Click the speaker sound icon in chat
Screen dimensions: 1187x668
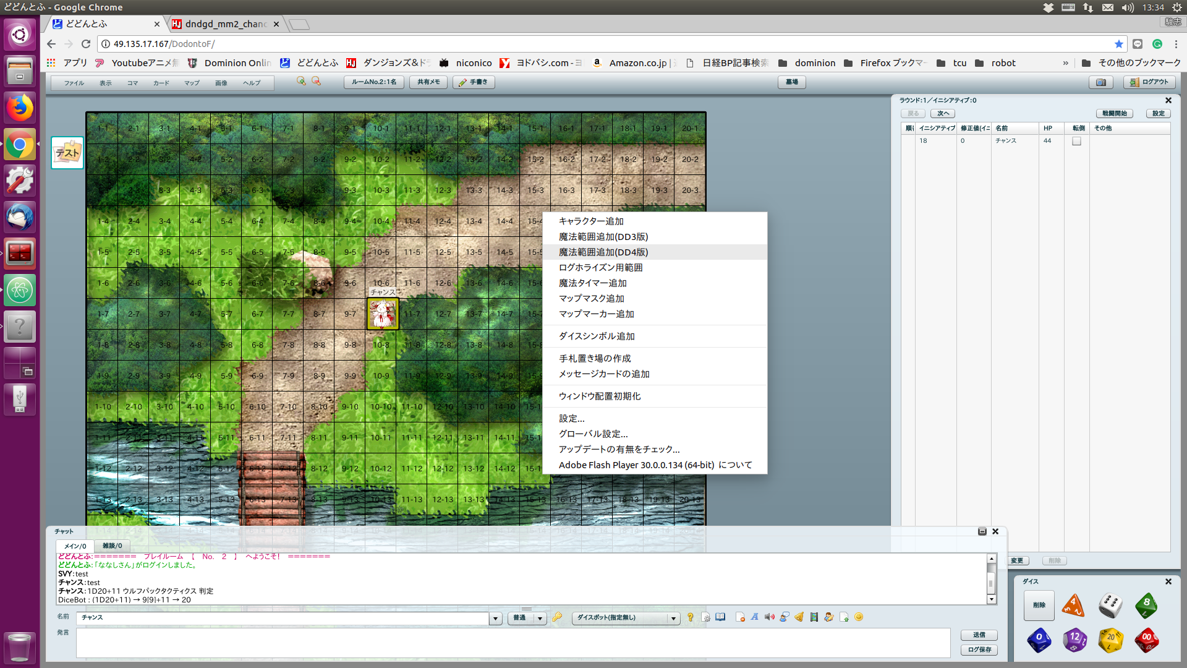(x=769, y=617)
